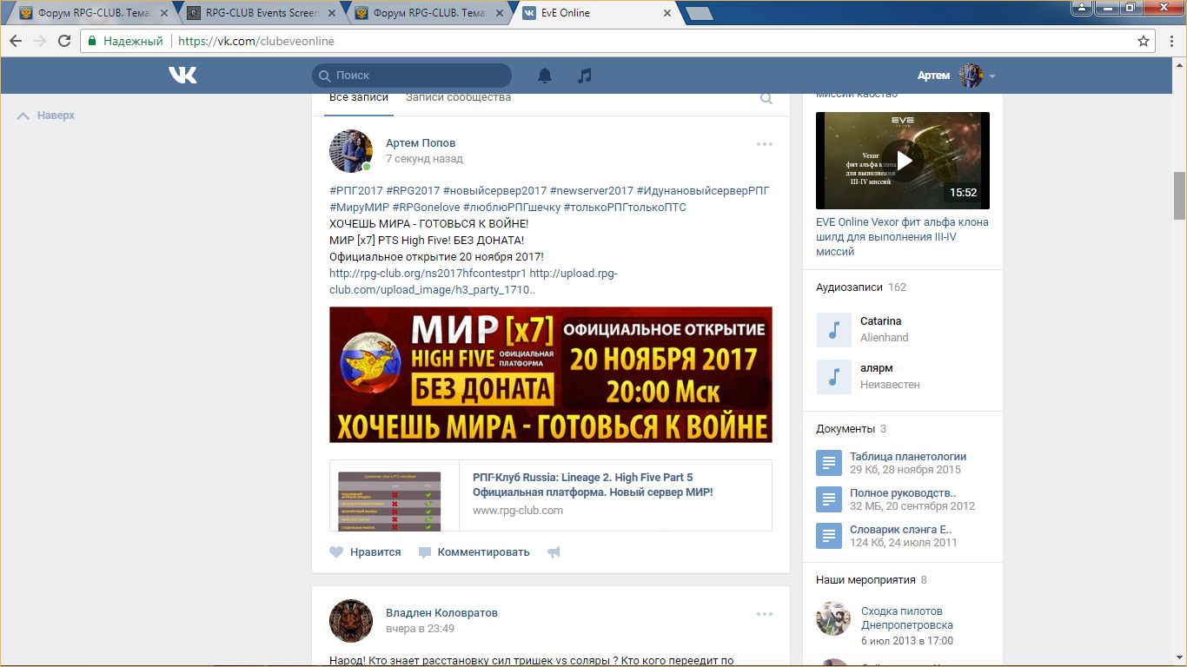Close the EvE Online browser tab
1187x667 pixels.
click(666, 13)
